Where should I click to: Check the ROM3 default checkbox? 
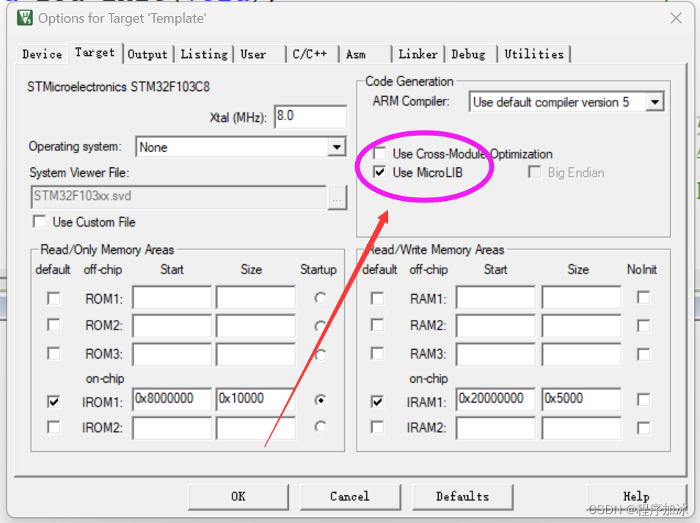click(x=54, y=354)
